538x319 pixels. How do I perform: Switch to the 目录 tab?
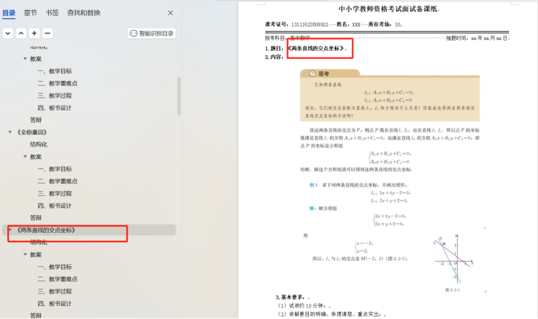tap(9, 12)
